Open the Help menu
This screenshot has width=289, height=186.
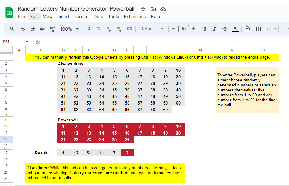pyautogui.click(x=155, y=17)
